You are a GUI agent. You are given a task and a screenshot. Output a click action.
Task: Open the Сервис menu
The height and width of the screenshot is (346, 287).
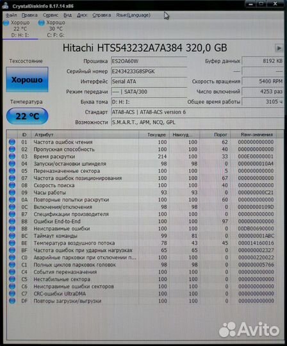coord(51,15)
